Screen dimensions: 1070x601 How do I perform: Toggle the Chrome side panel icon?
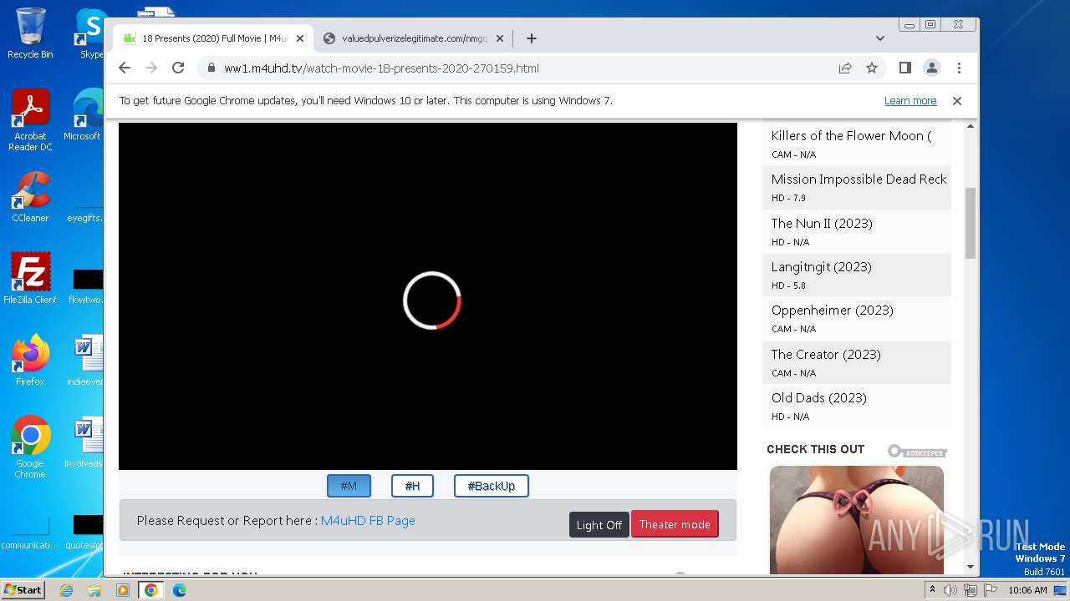point(904,68)
